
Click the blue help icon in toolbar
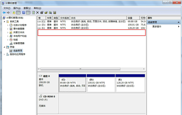[23, 13]
